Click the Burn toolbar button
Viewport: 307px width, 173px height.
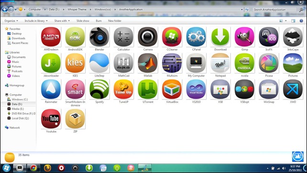point(99,21)
